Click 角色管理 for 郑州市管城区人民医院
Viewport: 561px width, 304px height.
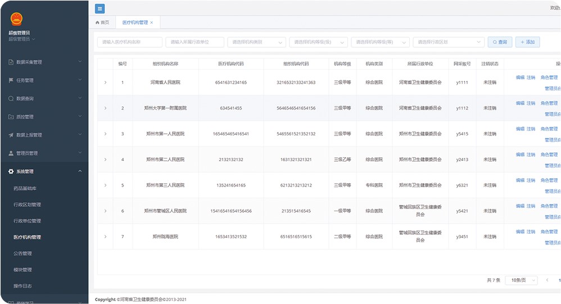pyautogui.click(x=549, y=206)
